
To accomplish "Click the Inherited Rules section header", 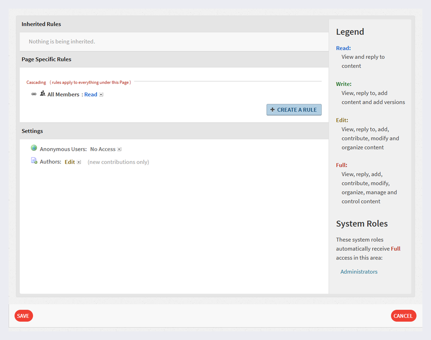I will pyautogui.click(x=41, y=24).
